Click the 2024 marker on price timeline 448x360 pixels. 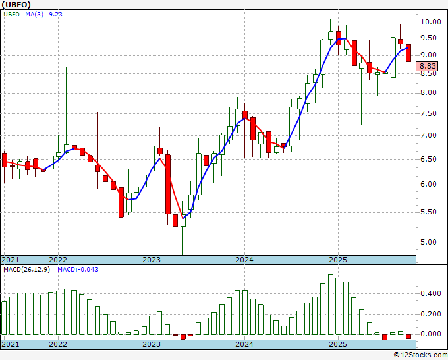tap(244, 260)
